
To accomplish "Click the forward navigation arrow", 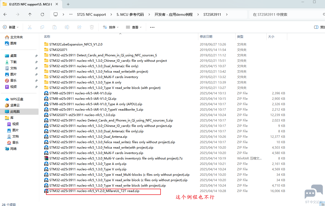I will [18, 14].
